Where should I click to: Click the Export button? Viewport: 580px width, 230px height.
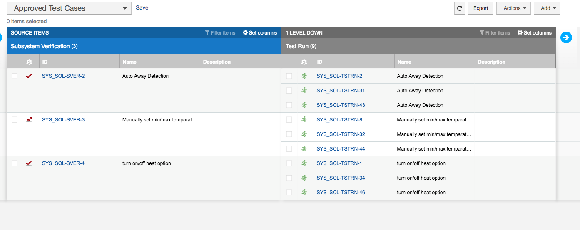click(481, 8)
